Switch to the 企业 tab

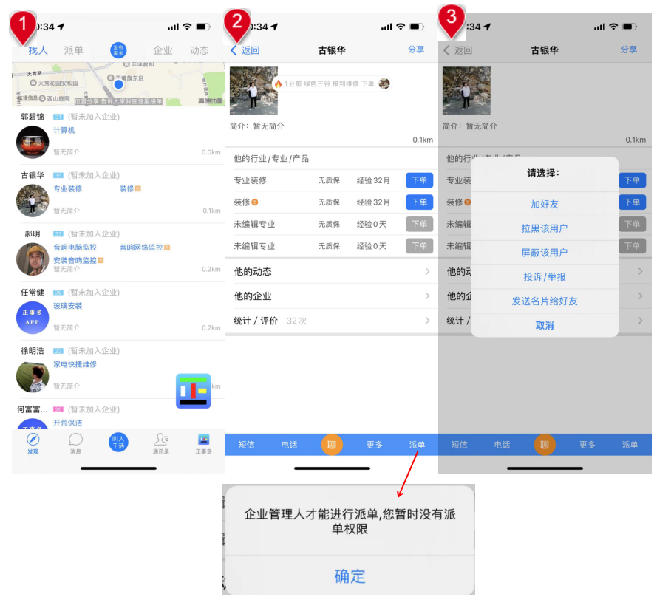coord(163,50)
